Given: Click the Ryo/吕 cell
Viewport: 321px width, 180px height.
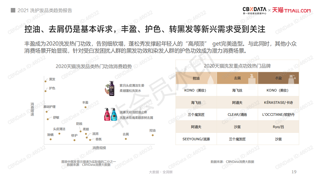Looking at the screenshot, I should (x=278, y=127).
